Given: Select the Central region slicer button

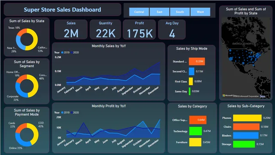Looking at the screenshot, I should tap(139, 12).
